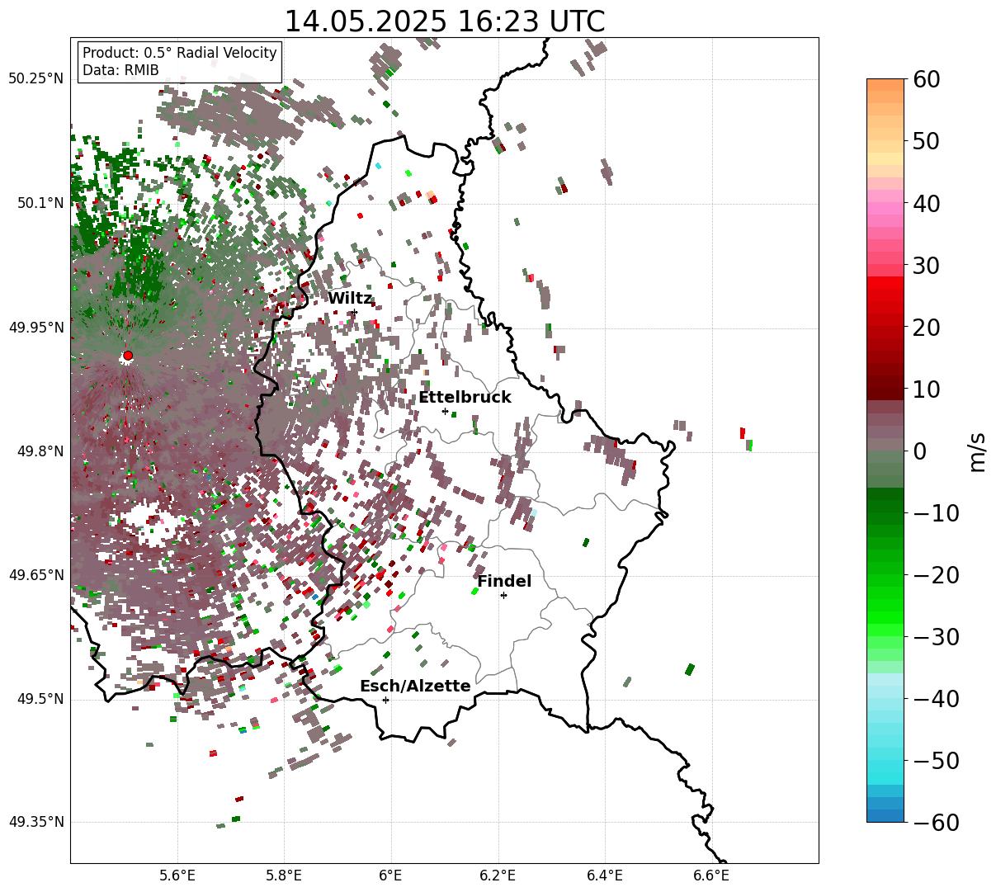Click the colorbar label −40
Image resolution: width=996 pixels, height=892 pixels.
pyautogui.click(x=936, y=699)
